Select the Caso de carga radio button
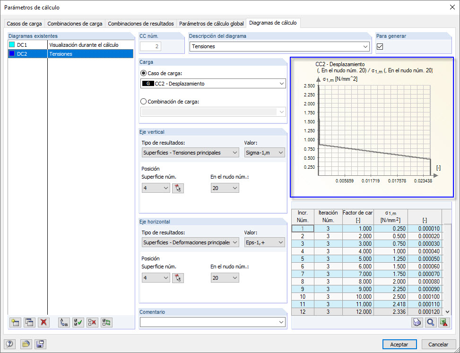Viewport: 460px width, 353px height. click(144, 73)
